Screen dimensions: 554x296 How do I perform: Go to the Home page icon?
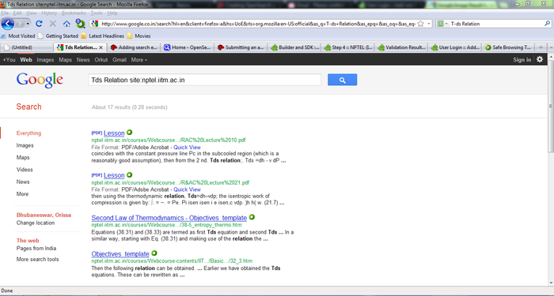pos(66,24)
